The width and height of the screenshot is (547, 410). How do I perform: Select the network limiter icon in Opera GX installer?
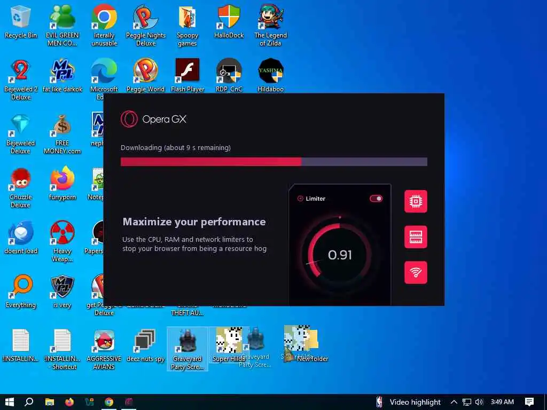[416, 272]
